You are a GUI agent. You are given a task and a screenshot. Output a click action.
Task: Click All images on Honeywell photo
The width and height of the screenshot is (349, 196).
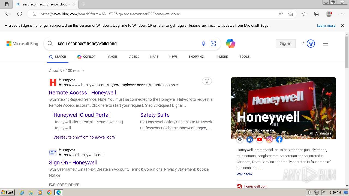click(x=321, y=133)
